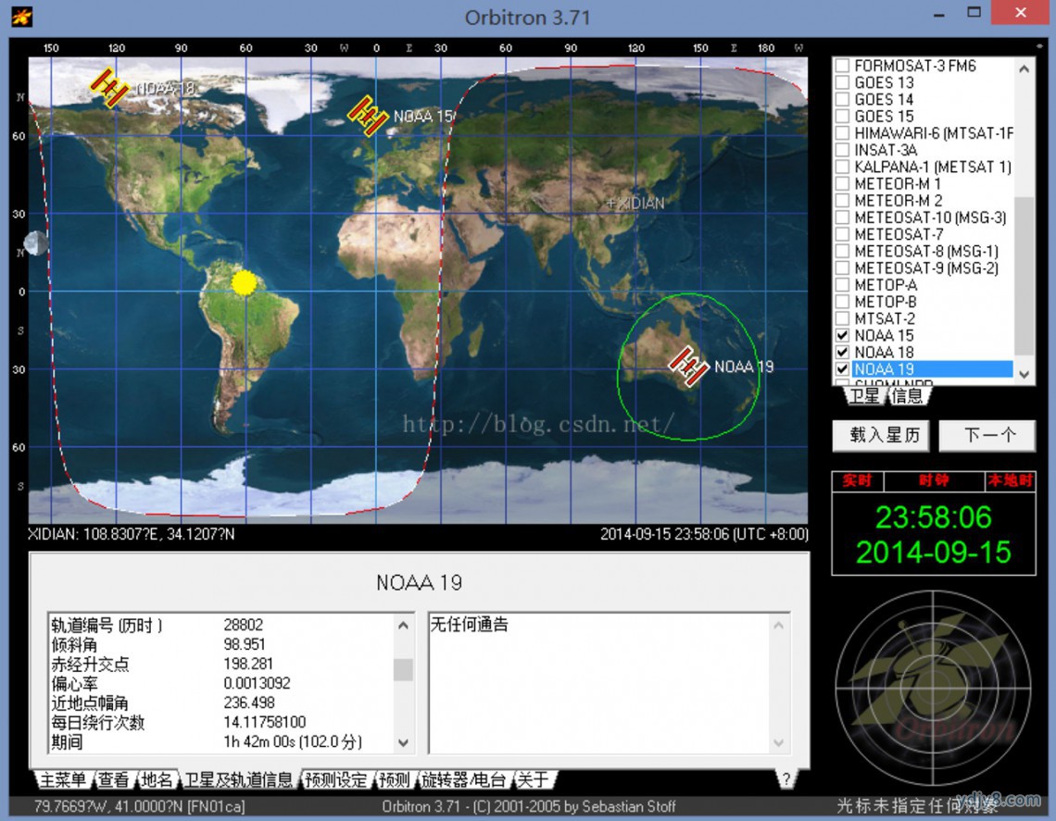
Task: Click the satellite list scrollbar thumb
Action: pyautogui.click(x=1024, y=276)
